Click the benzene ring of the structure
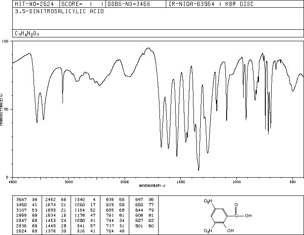The image size is (304, 235). [219, 215]
